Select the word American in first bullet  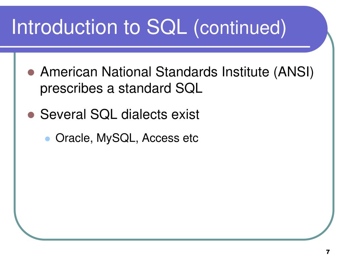point(69,72)
